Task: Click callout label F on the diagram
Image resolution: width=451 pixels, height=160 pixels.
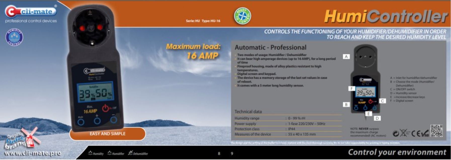Action: [352, 88]
